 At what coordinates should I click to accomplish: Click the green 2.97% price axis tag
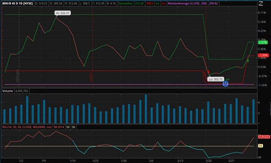[263, 42]
